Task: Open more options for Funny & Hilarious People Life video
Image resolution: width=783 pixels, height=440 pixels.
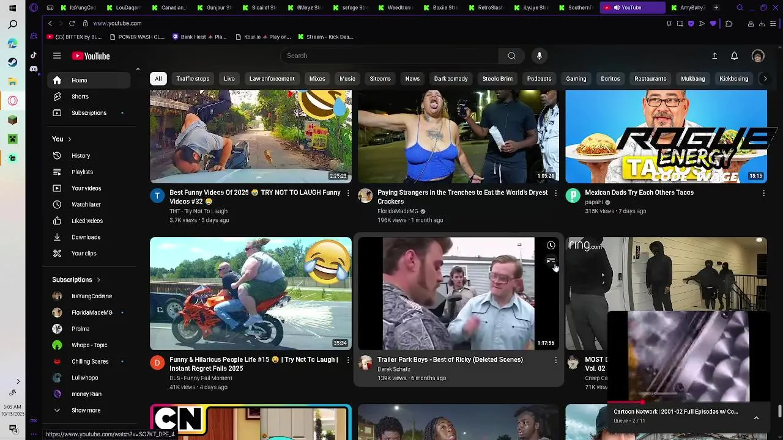Action: tap(347, 361)
